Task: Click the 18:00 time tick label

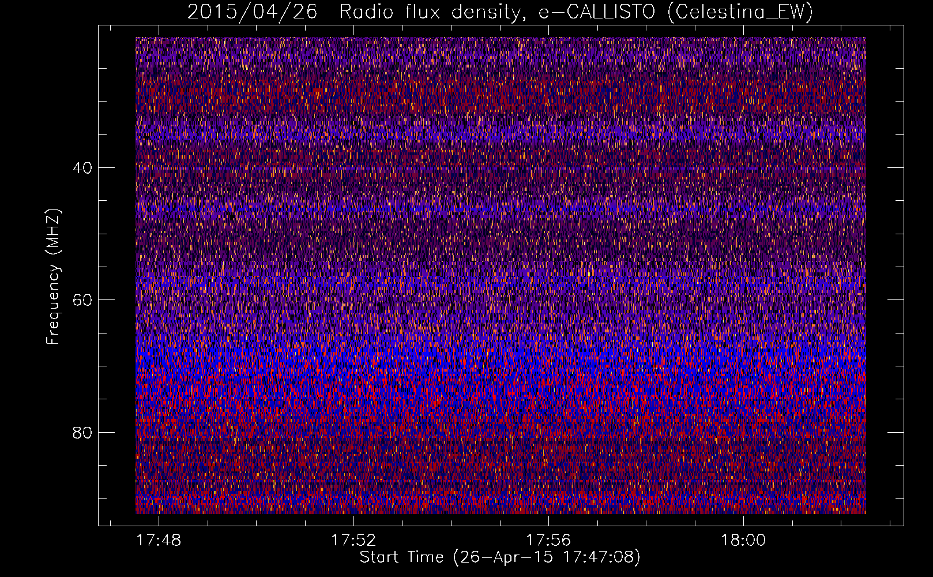Action: (x=743, y=540)
